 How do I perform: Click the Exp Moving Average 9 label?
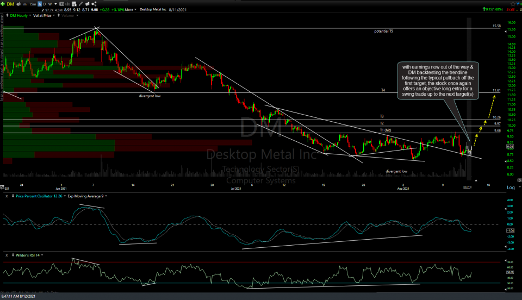click(85, 196)
